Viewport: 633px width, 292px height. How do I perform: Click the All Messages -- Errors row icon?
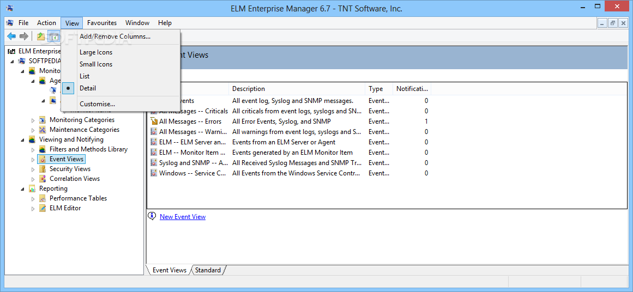154,121
